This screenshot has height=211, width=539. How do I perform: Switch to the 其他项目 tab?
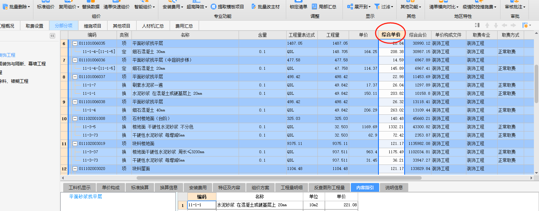point(121,26)
